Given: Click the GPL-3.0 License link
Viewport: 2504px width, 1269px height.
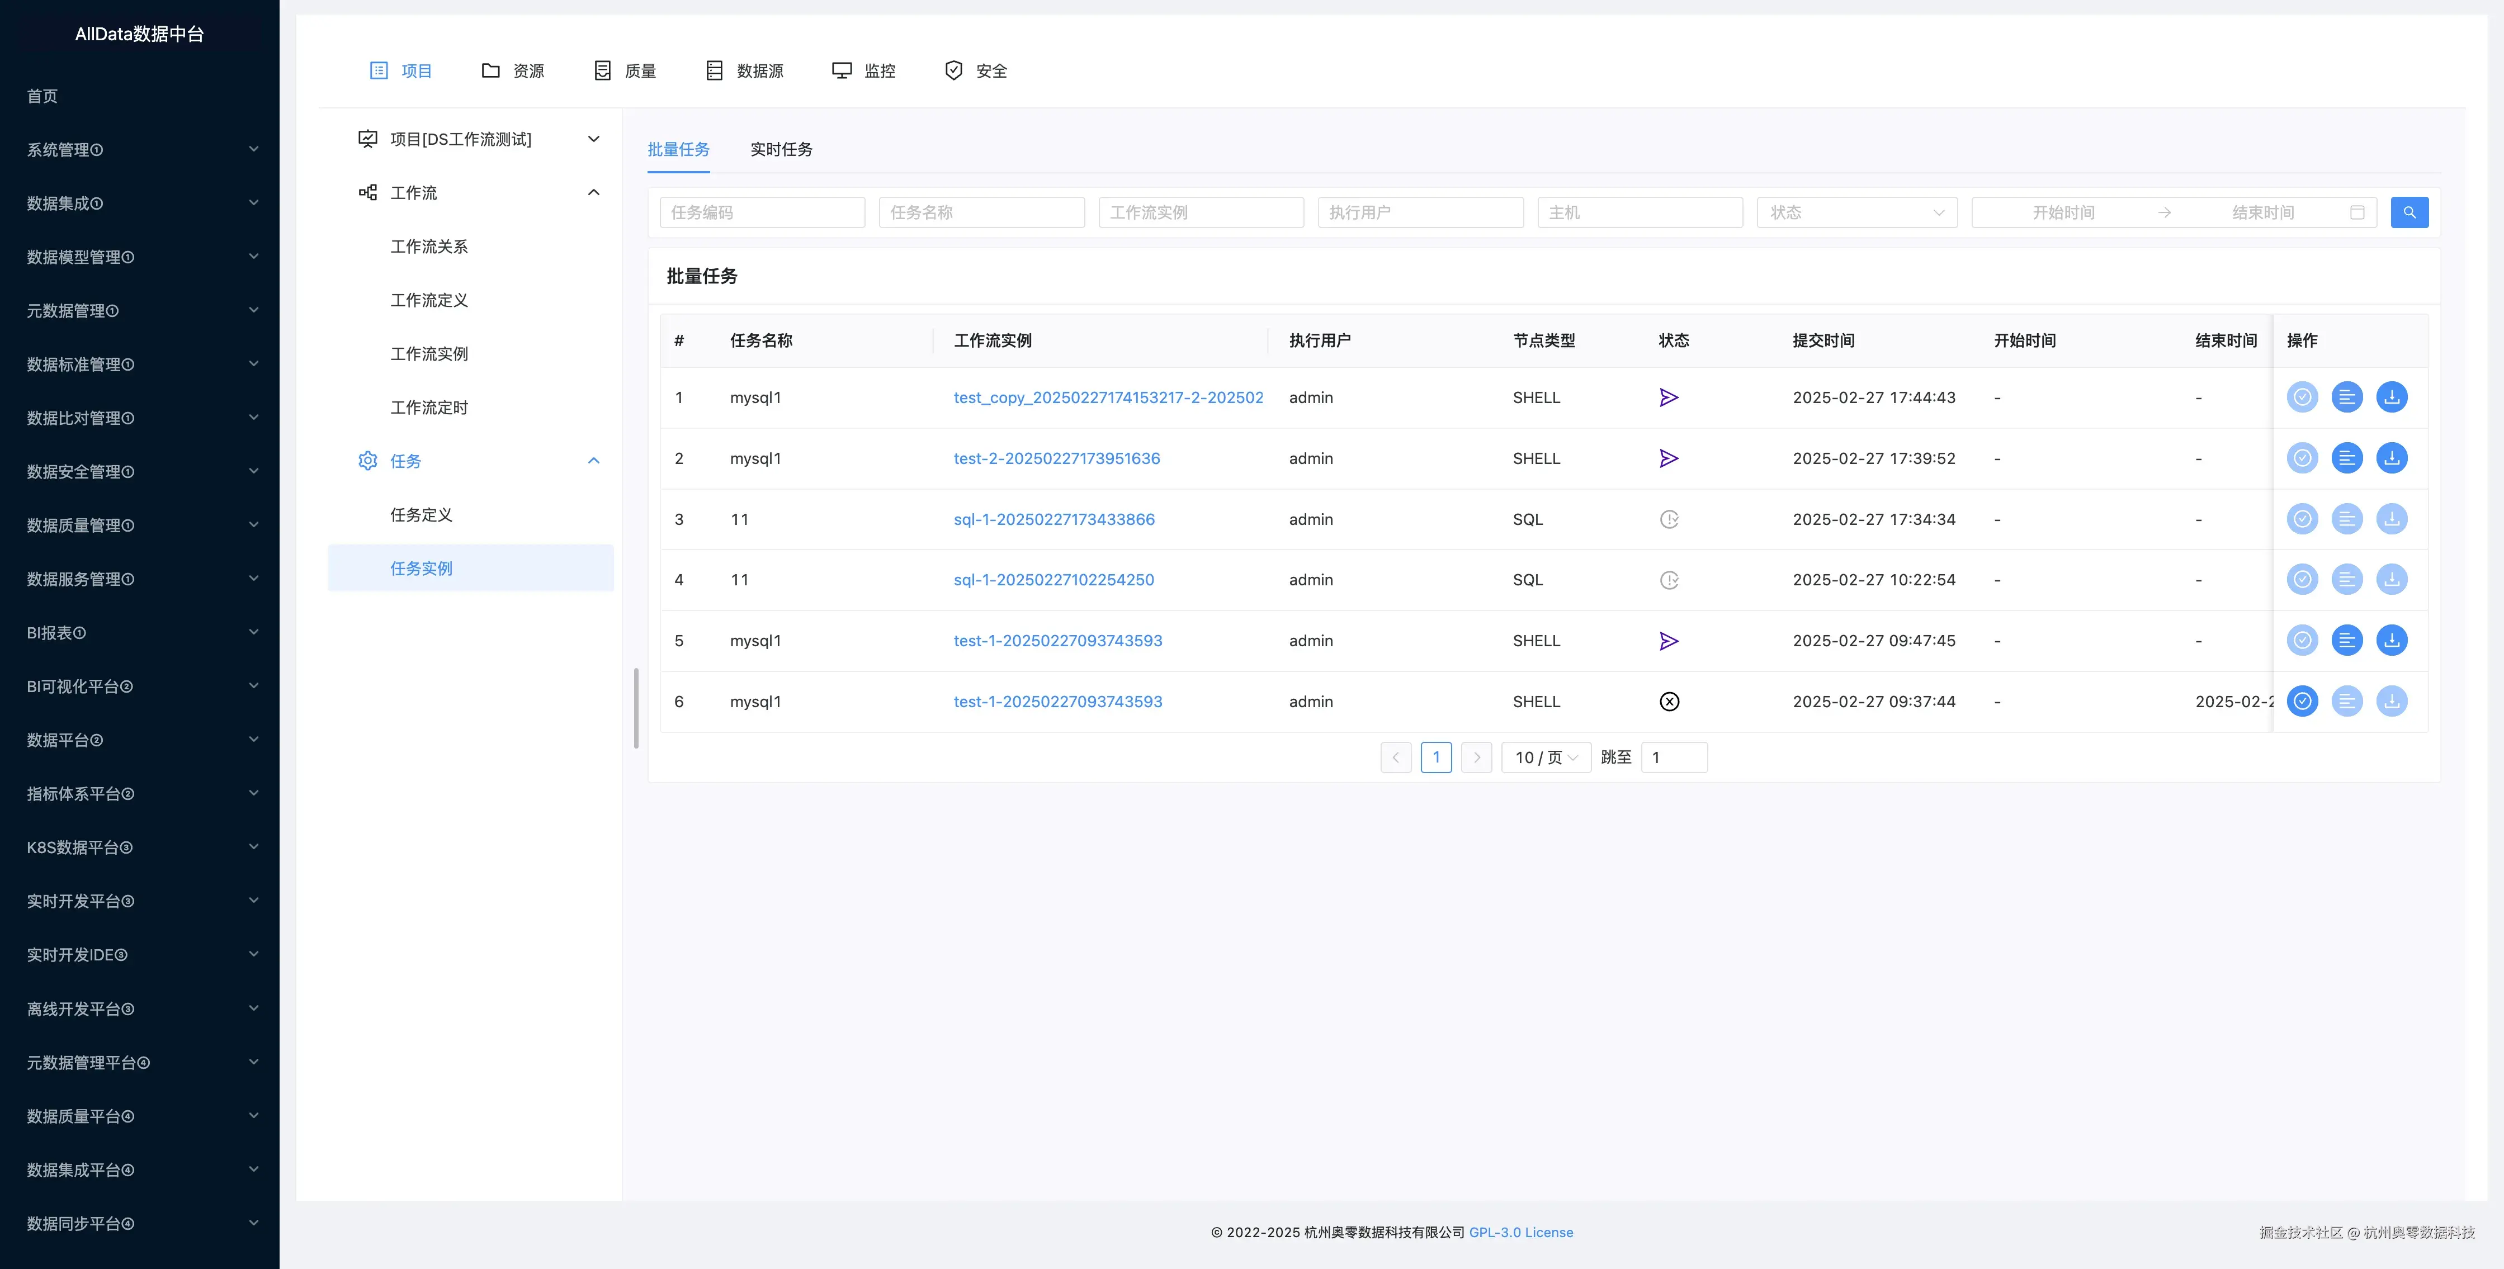Looking at the screenshot, I should (x=1520, y=1232).
